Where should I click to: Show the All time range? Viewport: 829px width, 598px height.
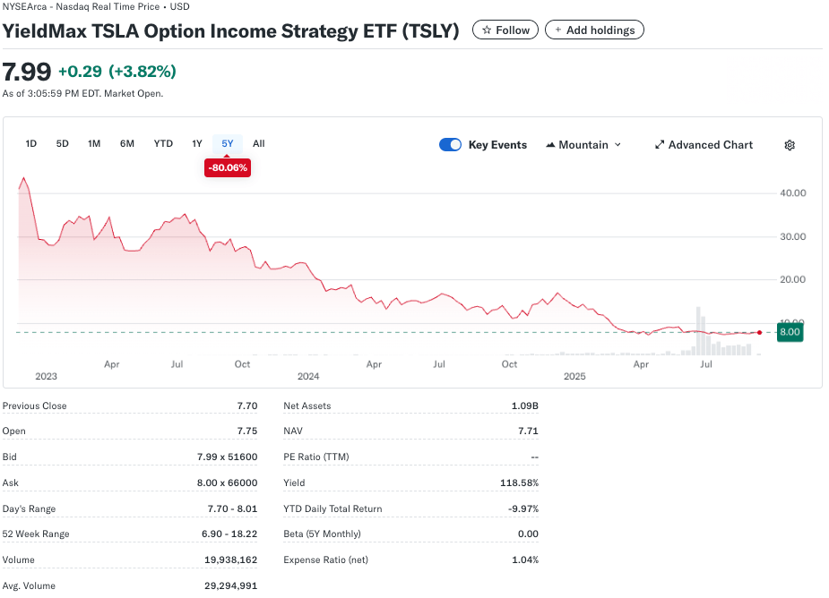coord(259,144)
